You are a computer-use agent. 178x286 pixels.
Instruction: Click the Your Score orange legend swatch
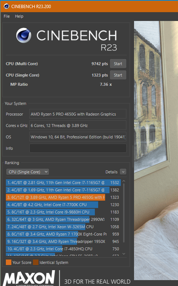[8, 262]
